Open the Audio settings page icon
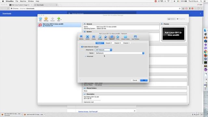208x117 pixels. tap(106, 37)
